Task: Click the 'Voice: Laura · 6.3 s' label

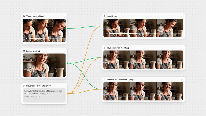Action: (32, 97)
